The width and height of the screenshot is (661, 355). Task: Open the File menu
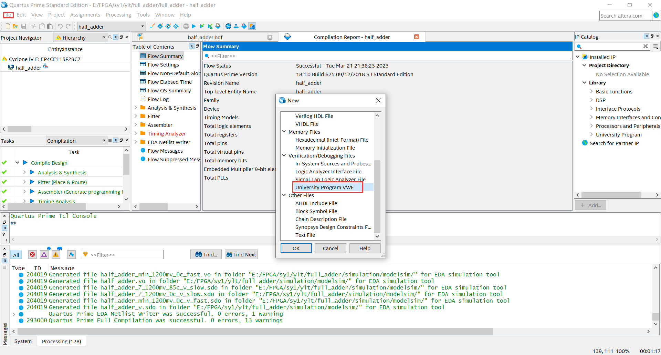(8, 15)
